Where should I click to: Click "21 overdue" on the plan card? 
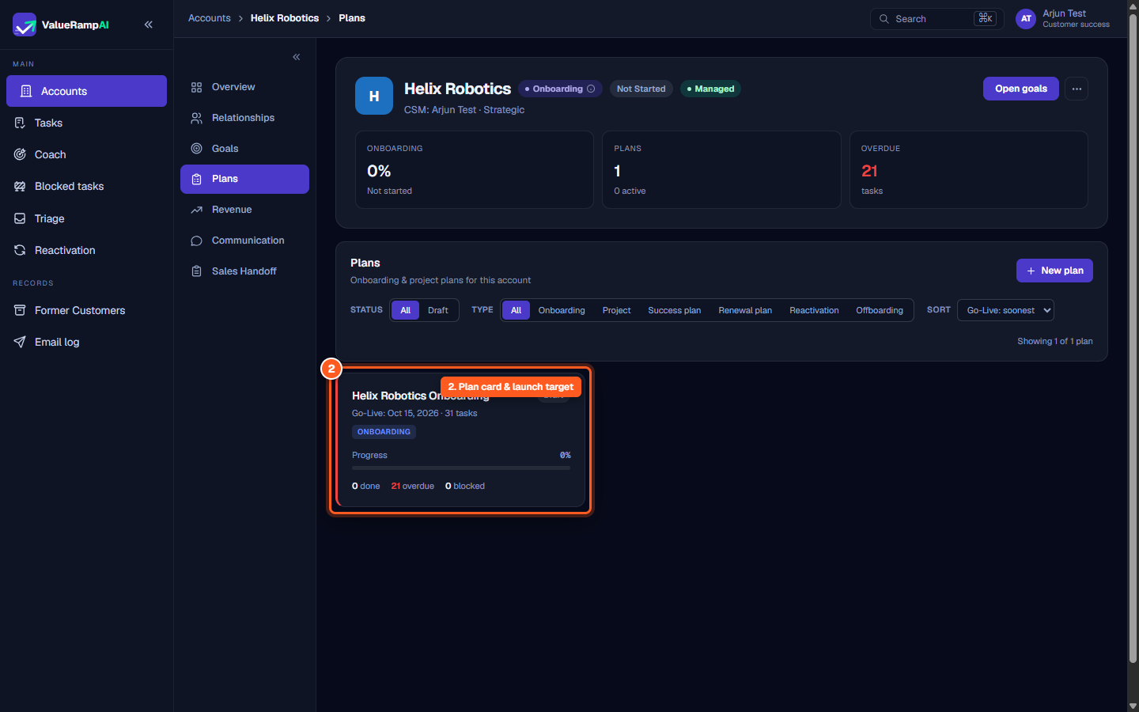point(413,486)
